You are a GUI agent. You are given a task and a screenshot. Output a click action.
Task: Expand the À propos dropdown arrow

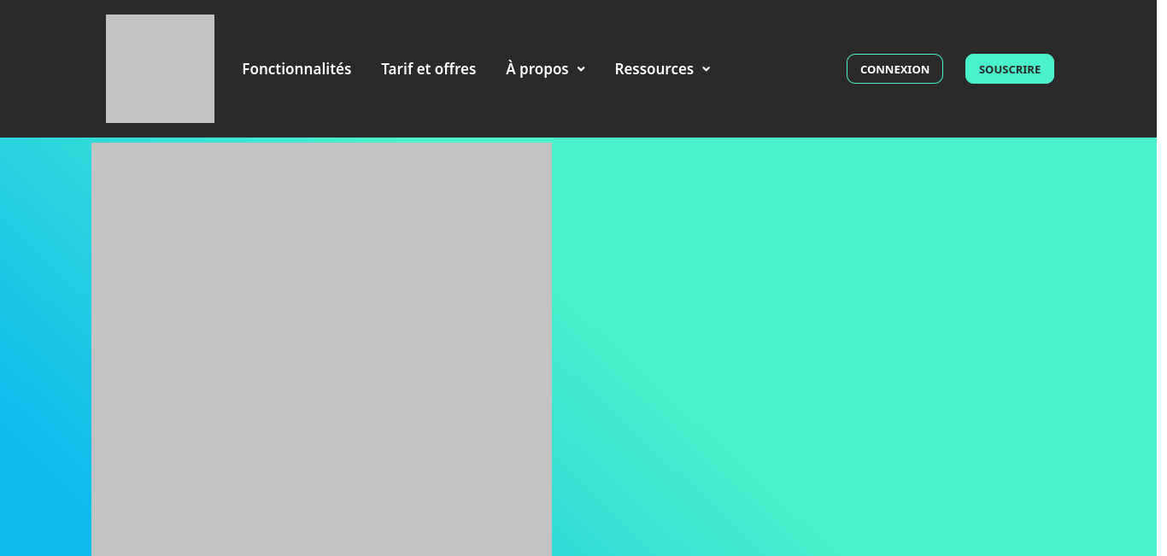(x=581, y=69)
